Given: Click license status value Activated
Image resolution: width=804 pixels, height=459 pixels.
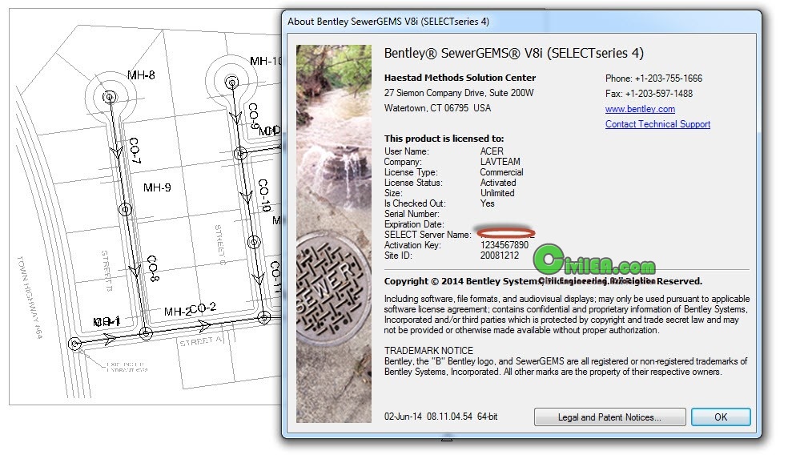Looking at the screenshot, I should point(498,183).
